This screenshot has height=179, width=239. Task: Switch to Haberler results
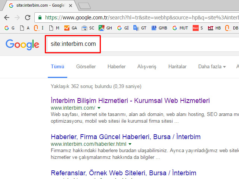tap(117, 67)
